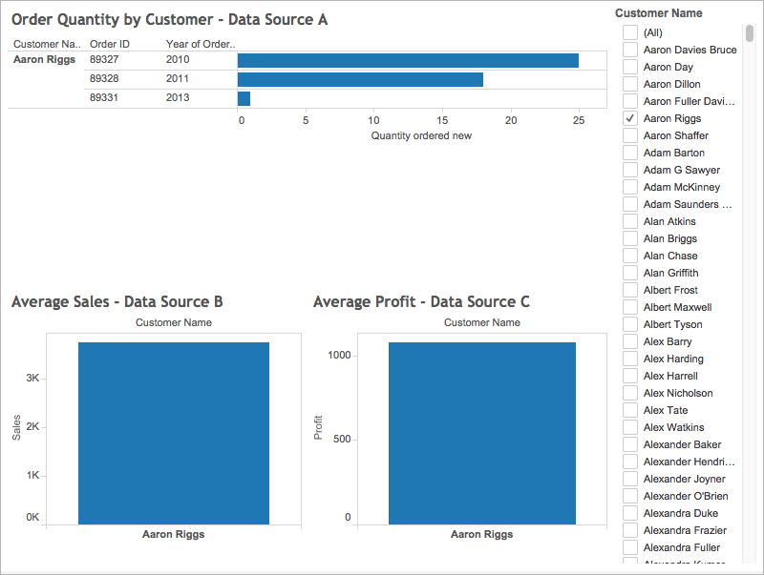This screenshot has width=764, height=575.
Task: Check the Aaron Davies Bruce checkbox
Action: [x=629, y=50]
